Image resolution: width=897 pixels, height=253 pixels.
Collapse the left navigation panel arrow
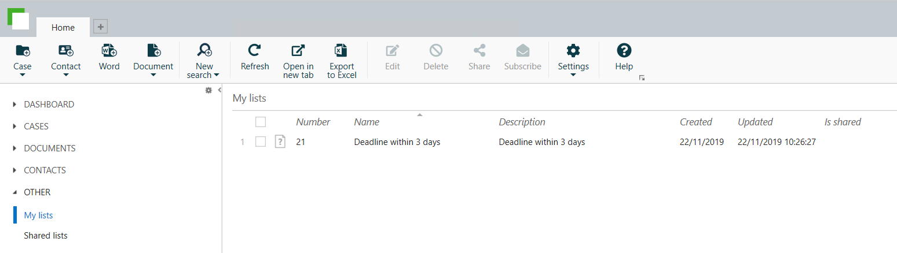219,90
